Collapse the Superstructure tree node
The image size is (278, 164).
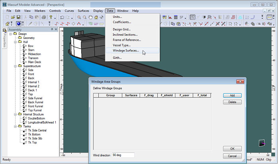[x=15, y=66]
